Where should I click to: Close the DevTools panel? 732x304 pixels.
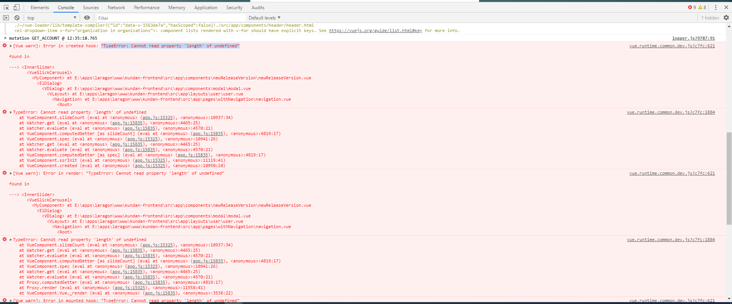pyautogui.click(x=726, y=7)
